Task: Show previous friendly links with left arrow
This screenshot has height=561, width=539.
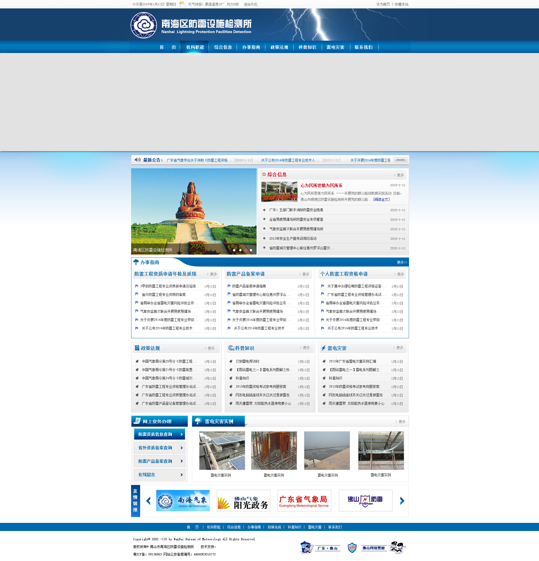Action: click(x=148, y=501)
